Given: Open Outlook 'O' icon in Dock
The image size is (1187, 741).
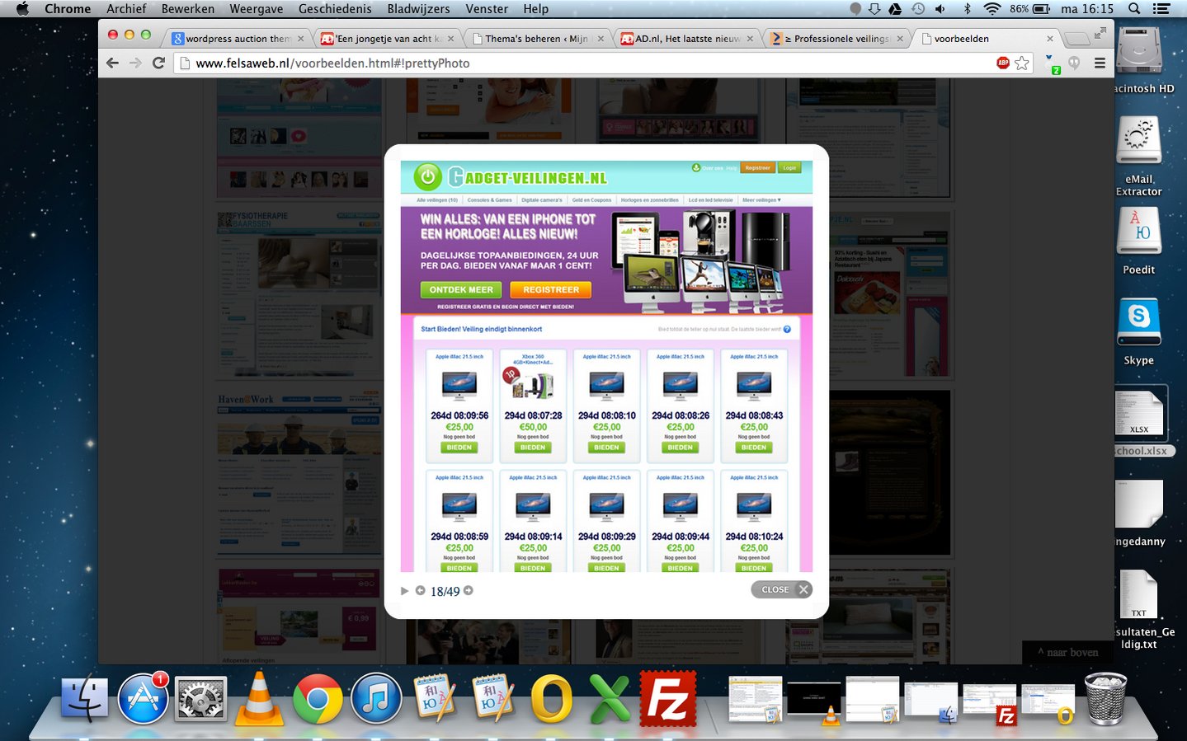Looking at the screenshot, I should coord(552,699).
